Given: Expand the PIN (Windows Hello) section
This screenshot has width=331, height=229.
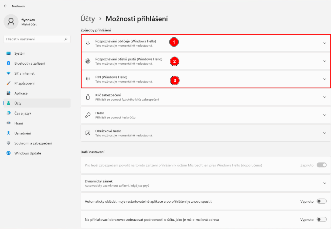Looking at the screenshot, I should (325, 79).
